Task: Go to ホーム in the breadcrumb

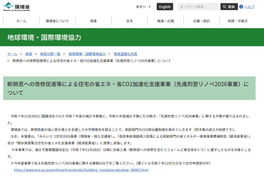Action: pyautogui.click(x=12, y=54)
